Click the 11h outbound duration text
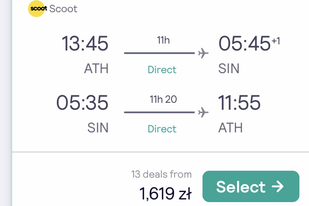Screen dimensions: 309x206 coord(163,40)
